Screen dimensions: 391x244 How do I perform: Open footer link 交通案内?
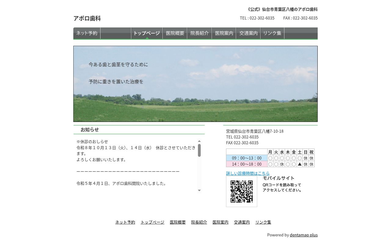coord(242,222)
